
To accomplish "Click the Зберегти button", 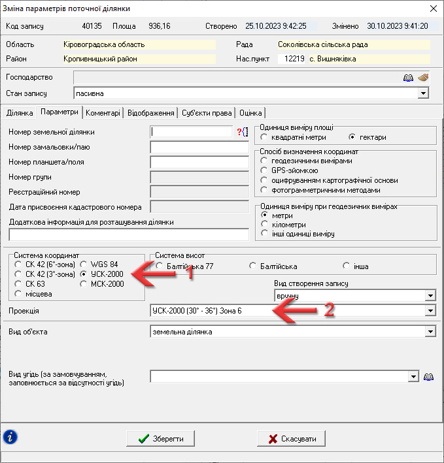I will point(160,439).
